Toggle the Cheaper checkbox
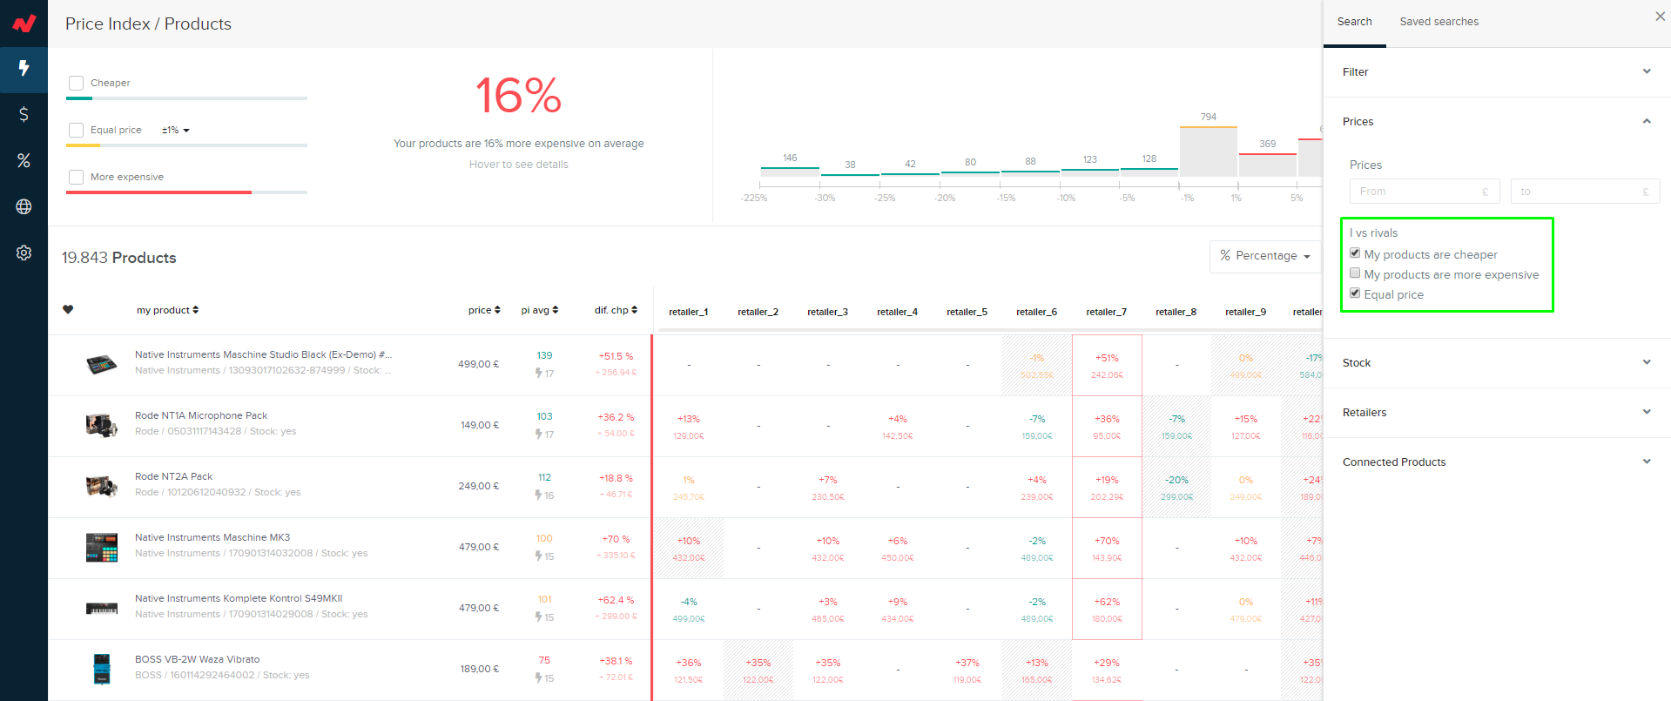The height and width of the screenshot is (701, 1671). [77, 83]
